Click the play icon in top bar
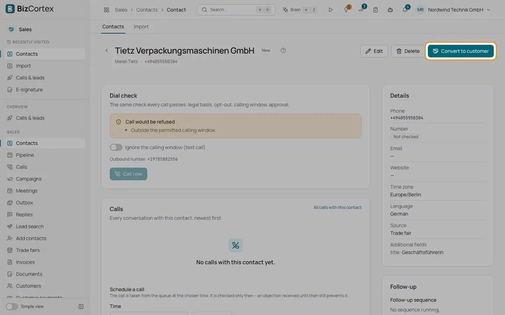This screenshot has width=505, height=315. coord(330,10)
